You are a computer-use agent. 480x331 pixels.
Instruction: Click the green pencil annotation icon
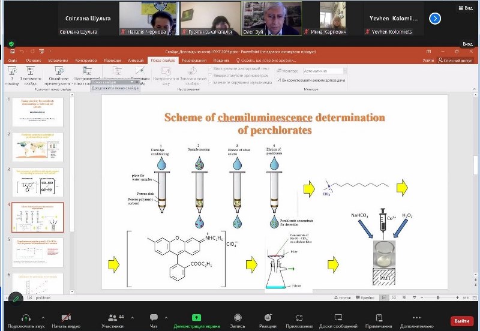16,299
